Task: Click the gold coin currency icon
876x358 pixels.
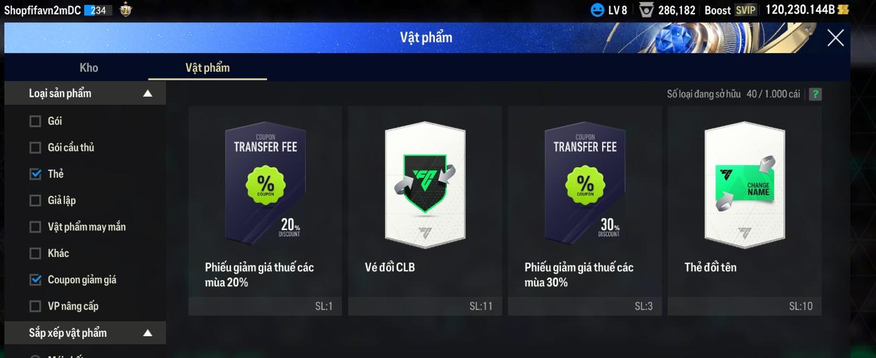Action: (x=844, y=9)
